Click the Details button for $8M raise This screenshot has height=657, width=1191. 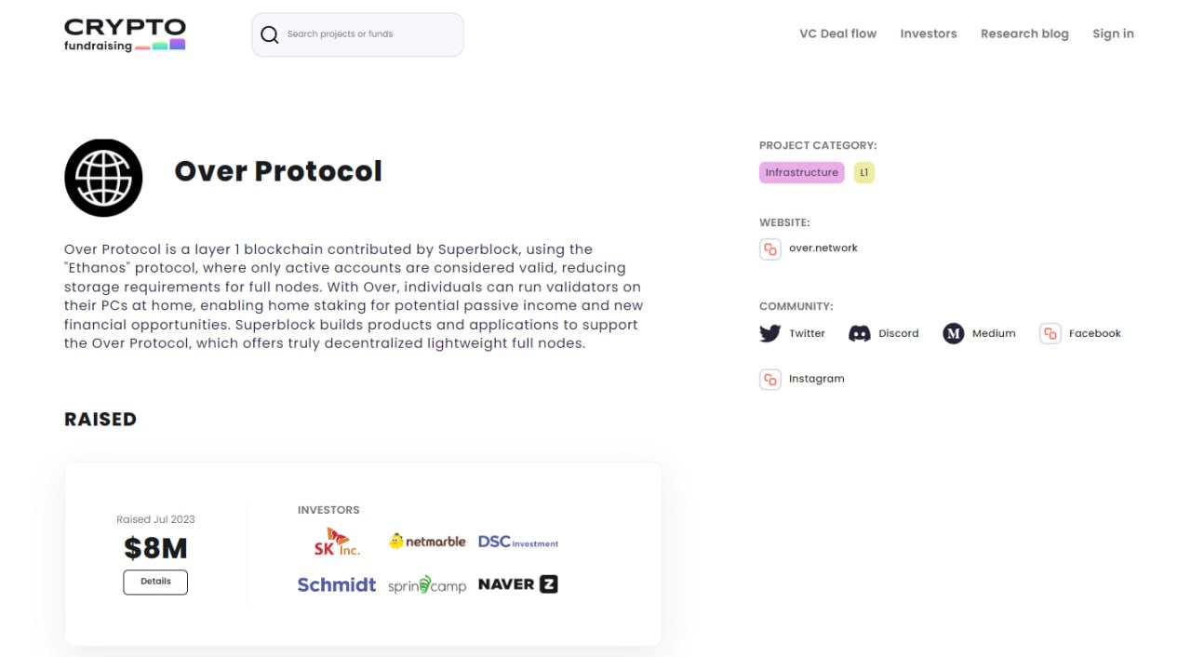pos(155,582)
